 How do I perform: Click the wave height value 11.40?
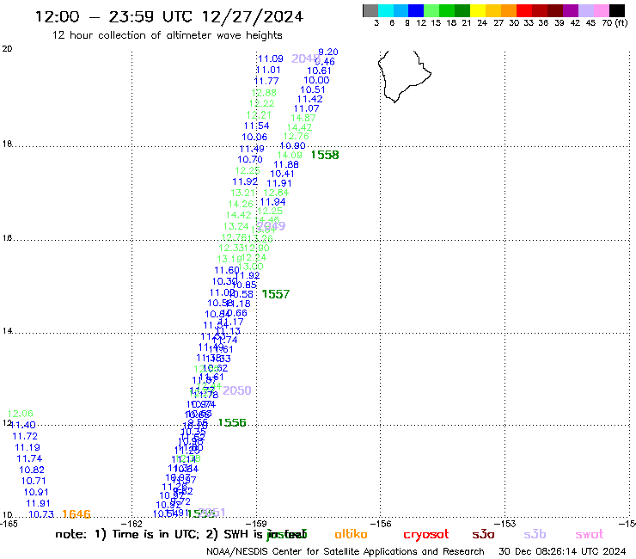[22, 425]
